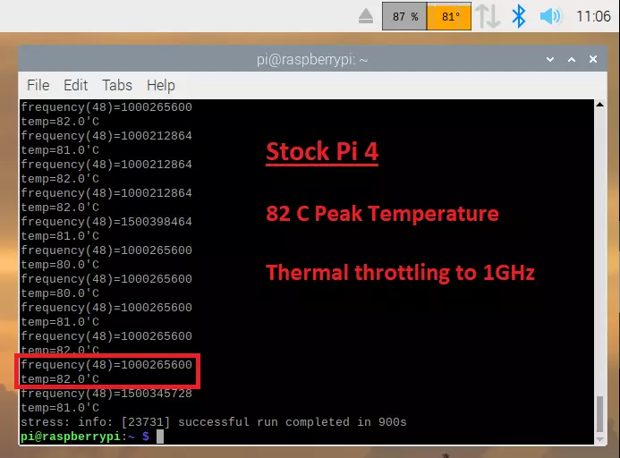Focus the terminal command prompt cursor
Image resolution: width=620 pixels, height=458 pixels.
tap(159, 437)
